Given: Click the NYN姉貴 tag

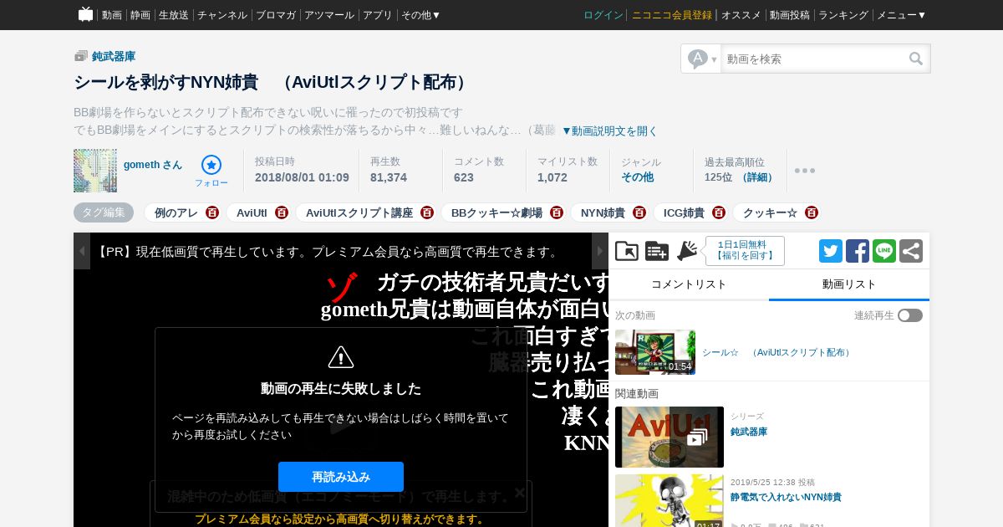Looking at the screenshot, I should 603,212.
